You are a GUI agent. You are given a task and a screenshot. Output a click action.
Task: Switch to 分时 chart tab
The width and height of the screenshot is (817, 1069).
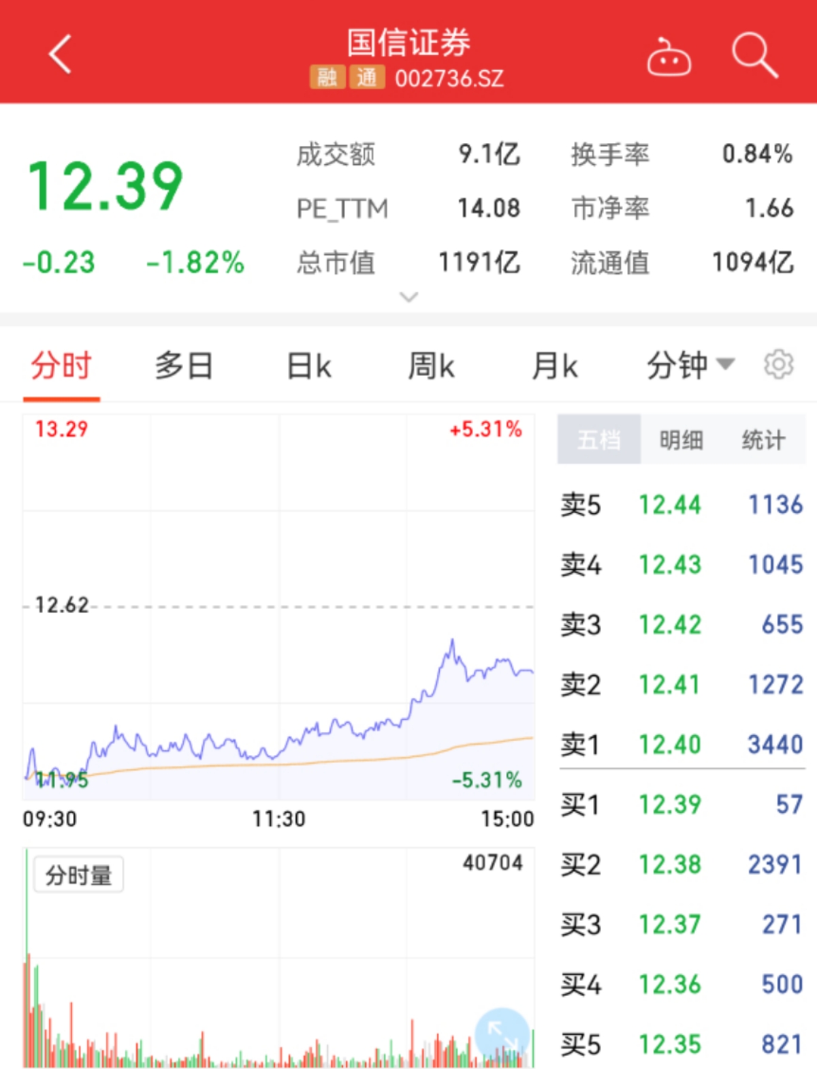61,366
